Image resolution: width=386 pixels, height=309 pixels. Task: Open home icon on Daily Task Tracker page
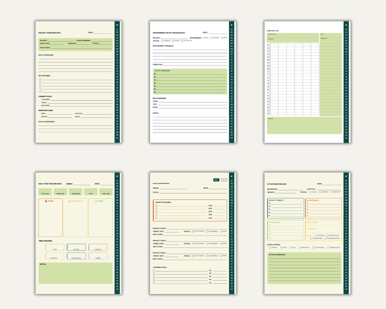117,176
